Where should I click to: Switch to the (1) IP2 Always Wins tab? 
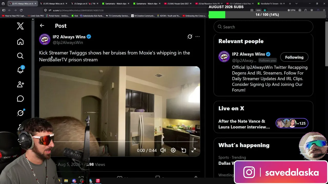(53, 4)
